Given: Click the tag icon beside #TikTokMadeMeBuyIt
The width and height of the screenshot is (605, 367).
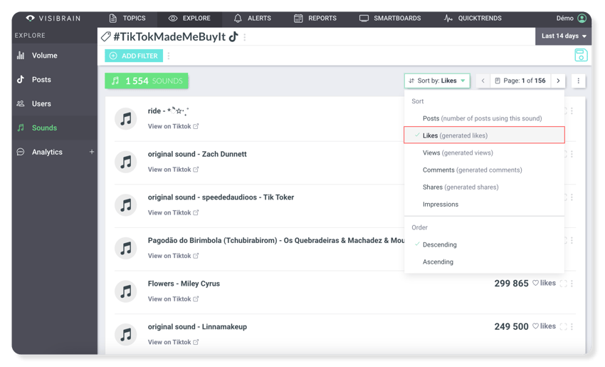Looking at the screenshot, I should [106, 37].
